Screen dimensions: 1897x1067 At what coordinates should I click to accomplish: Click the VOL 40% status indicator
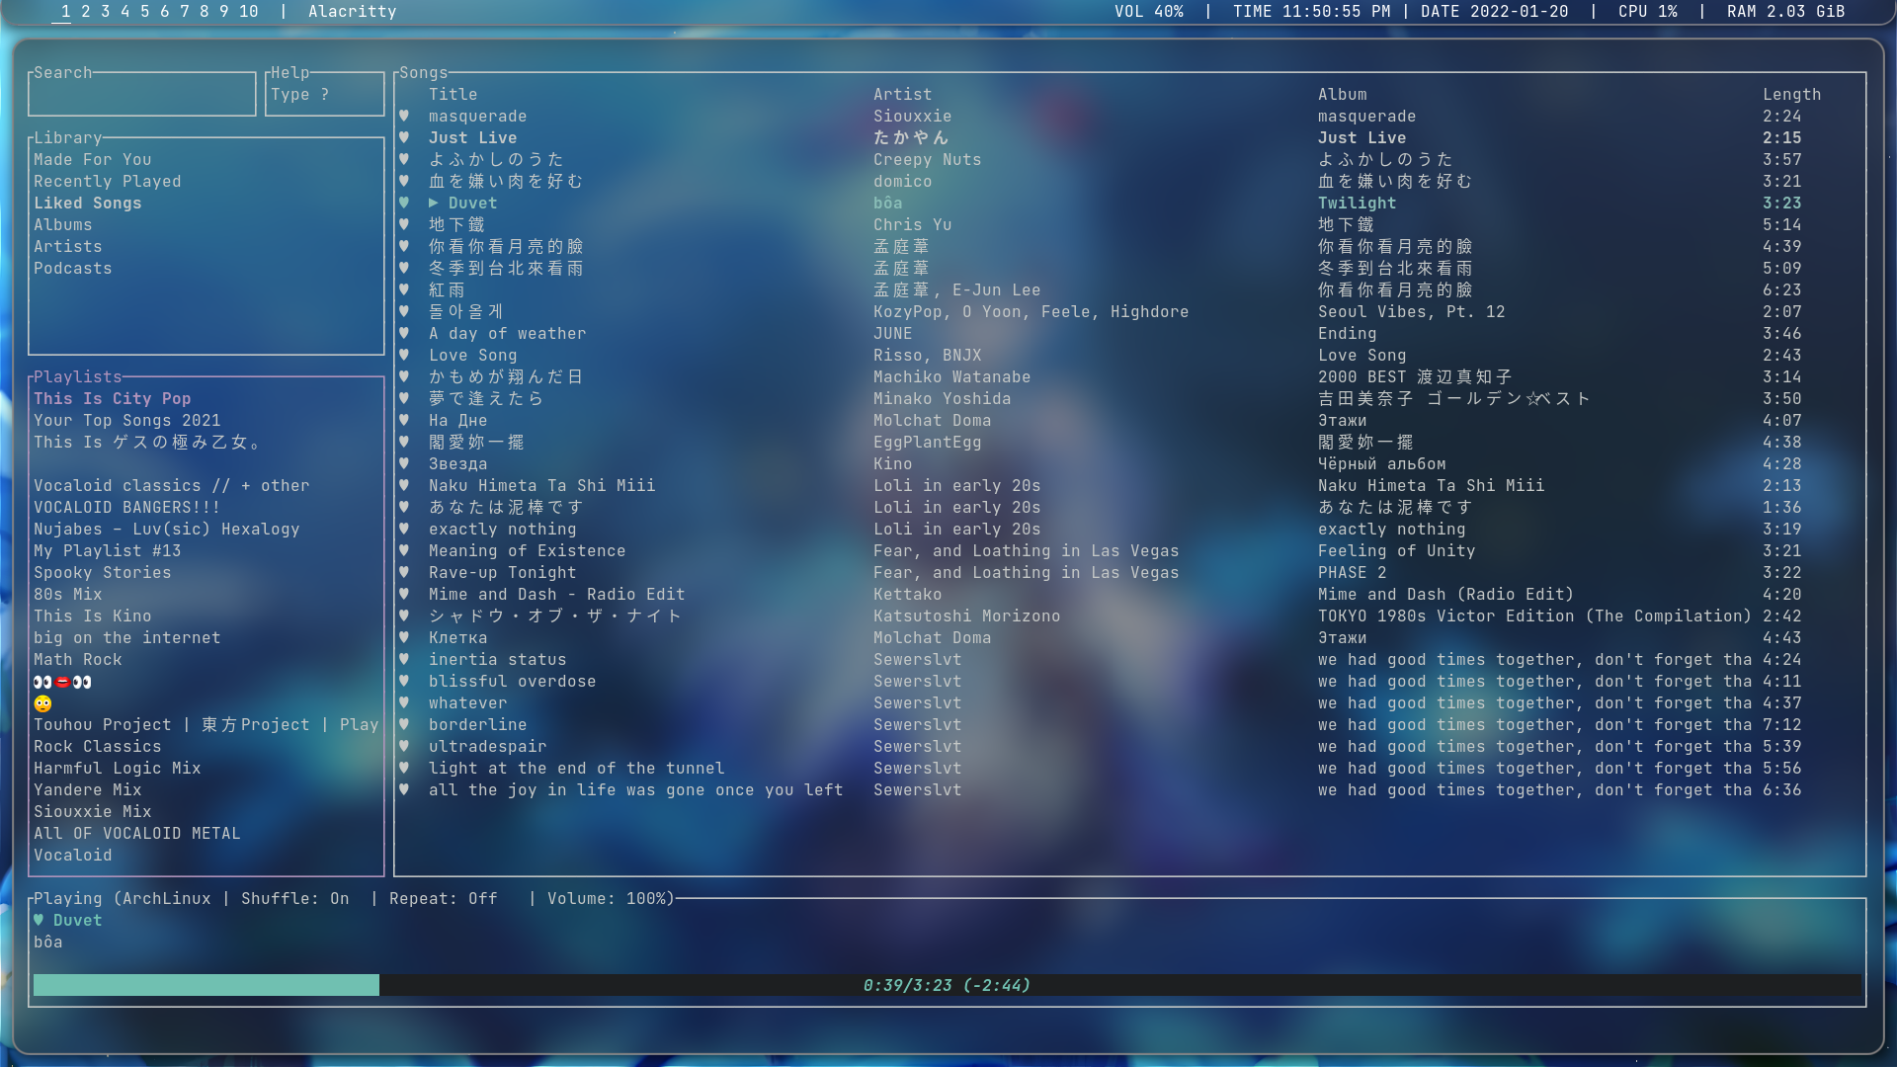click(1151, 12)
